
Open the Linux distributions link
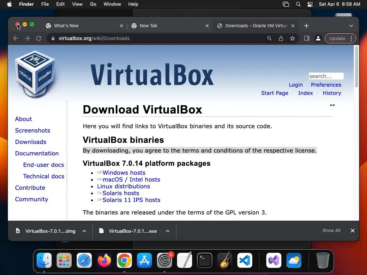[124, 186]
